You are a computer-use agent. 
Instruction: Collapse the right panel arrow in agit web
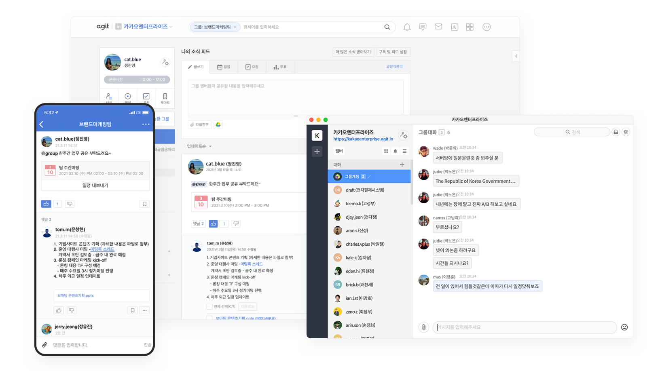[x=516, y=56]
